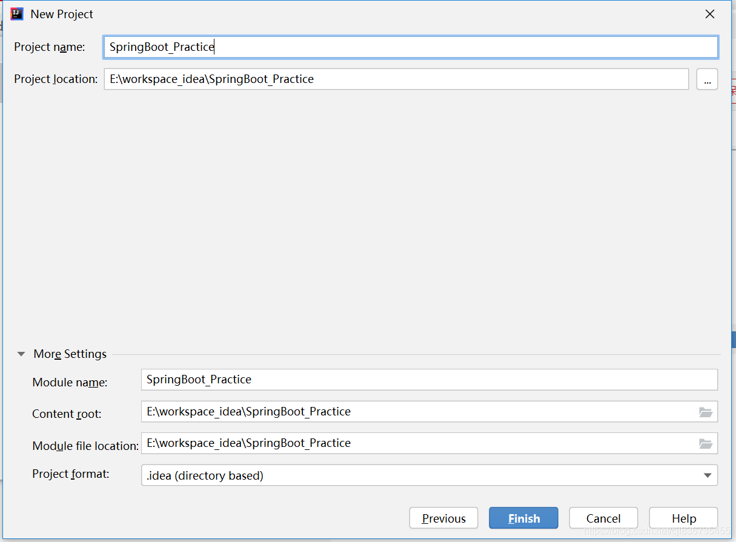This screenshot has height=542, width=736.
Task: Click the "Content root:" label
Action: coord(67,414)
